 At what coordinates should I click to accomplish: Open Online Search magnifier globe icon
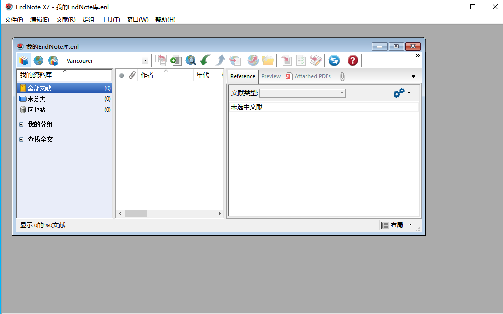[x=191, y=60]
